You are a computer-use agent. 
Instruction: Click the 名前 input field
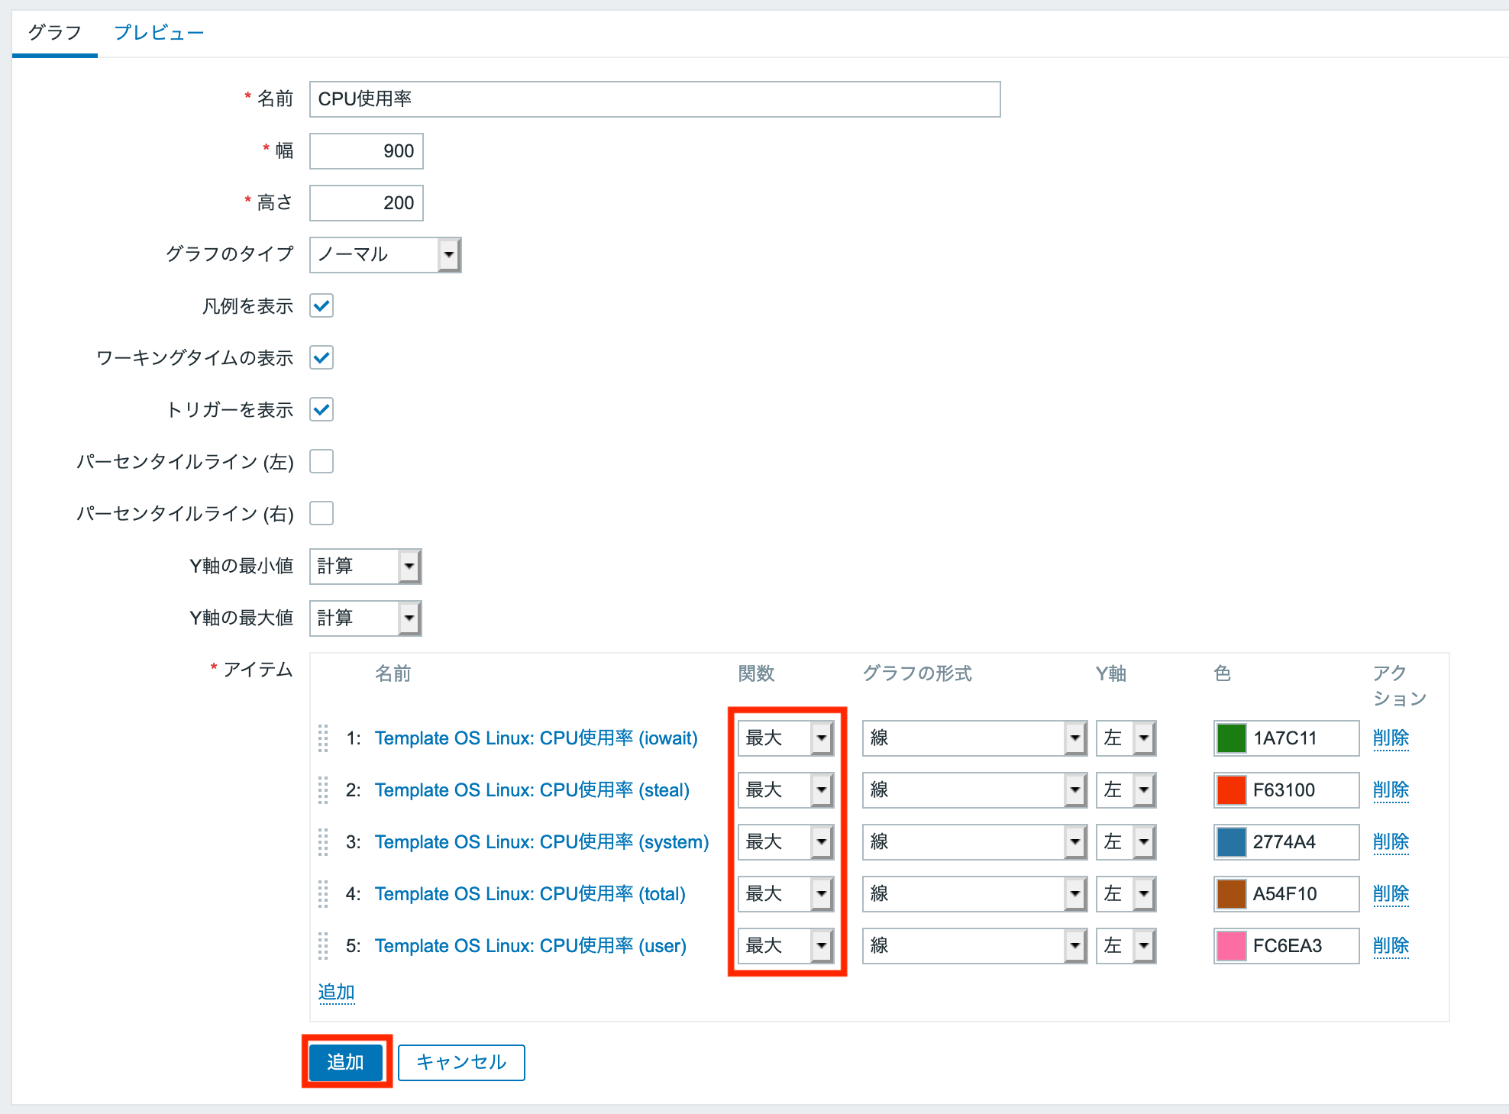(654, 98)
